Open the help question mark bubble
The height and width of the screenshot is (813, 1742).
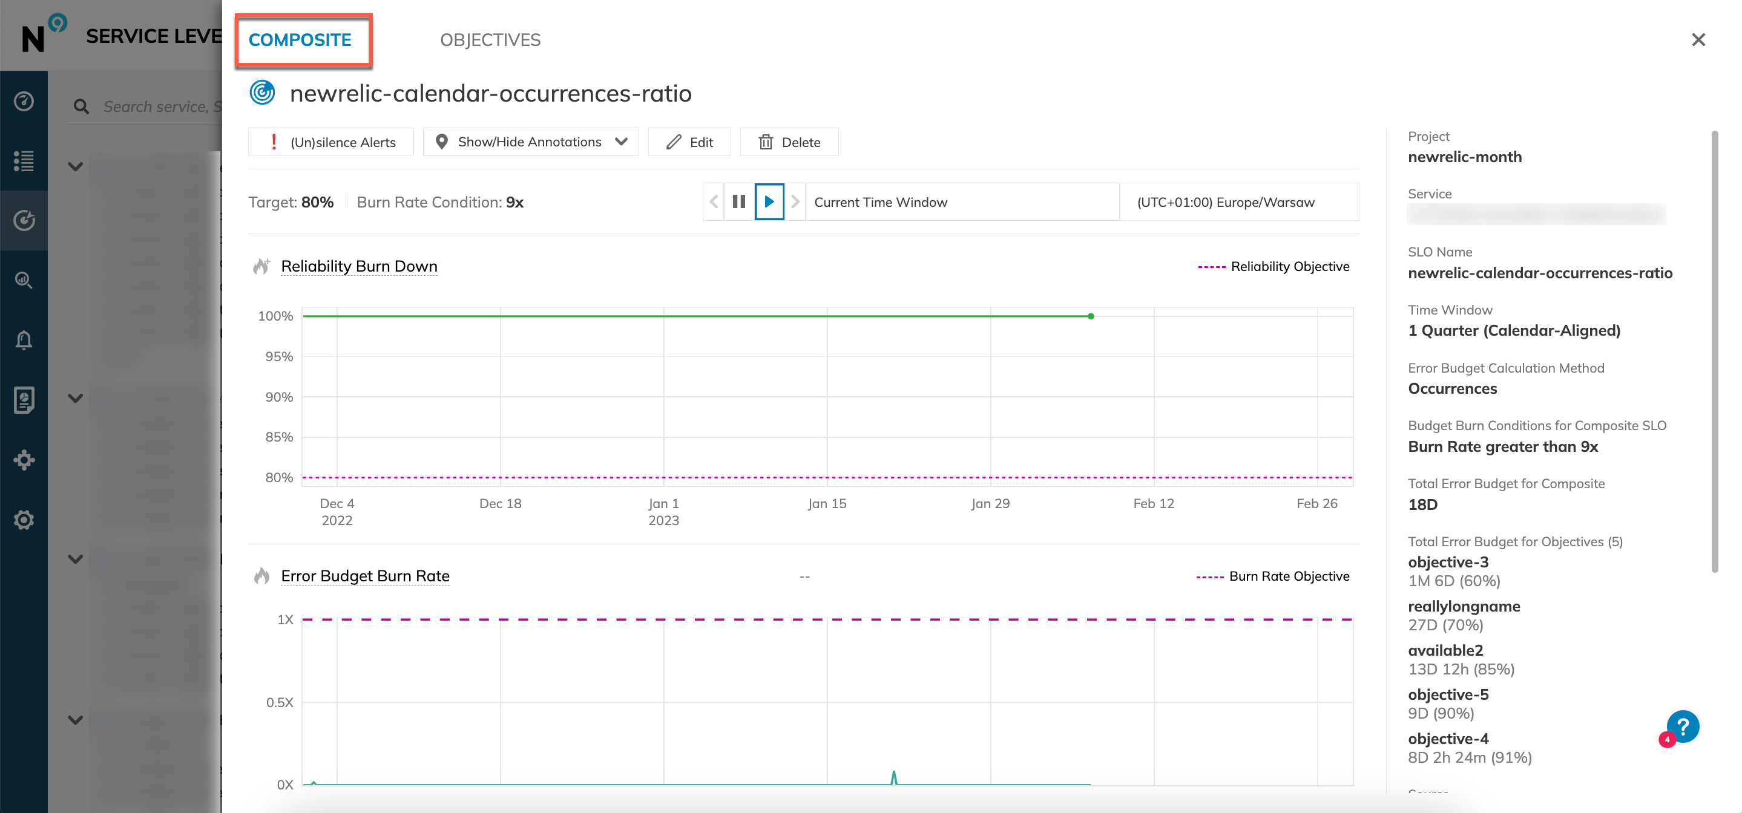coord(1683,727)
